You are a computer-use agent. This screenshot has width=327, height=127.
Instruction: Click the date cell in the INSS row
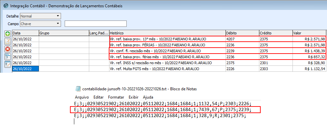click(26, 63)
